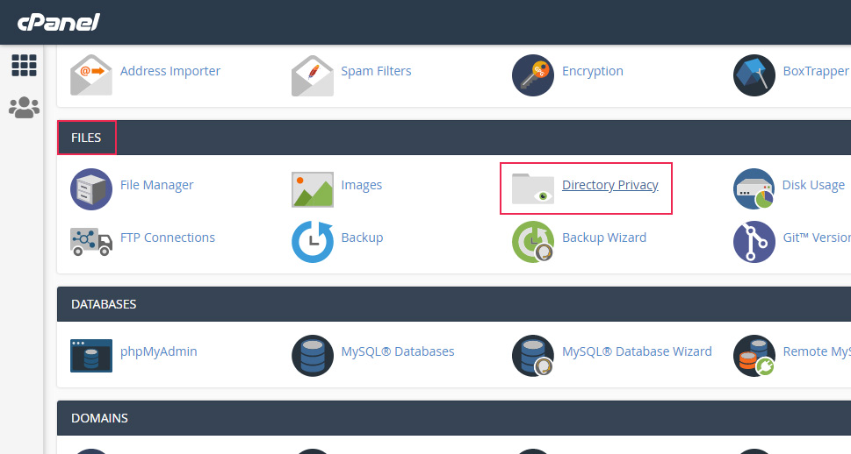
Task: Click the BoxTrapper icon
Action: tap(754, 75)
